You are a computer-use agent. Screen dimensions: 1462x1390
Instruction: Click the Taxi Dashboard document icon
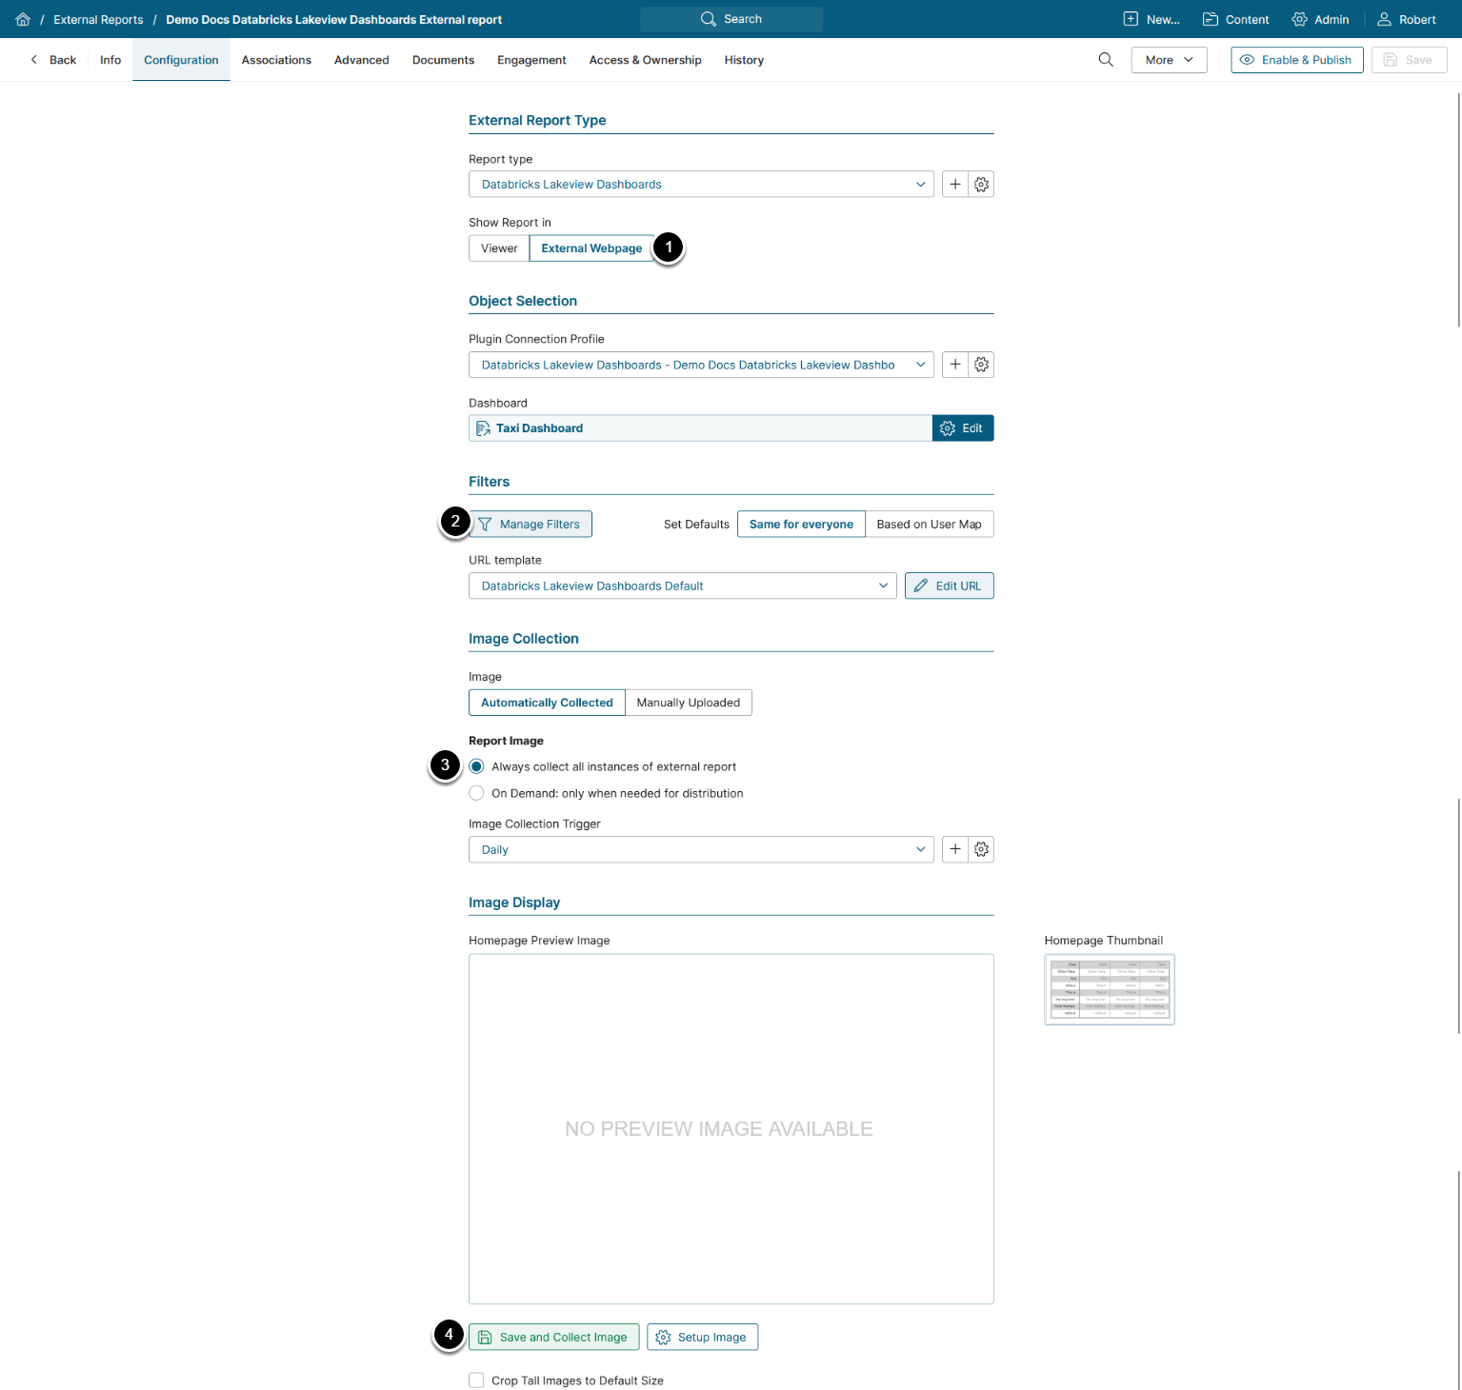483,428
